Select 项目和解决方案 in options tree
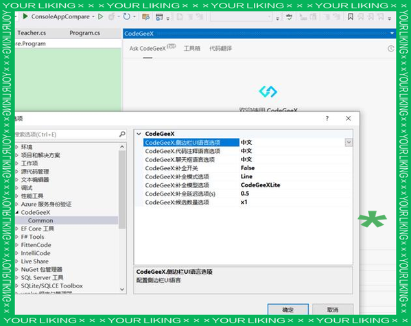Screen dimensions: 411x326 (40, 155)
